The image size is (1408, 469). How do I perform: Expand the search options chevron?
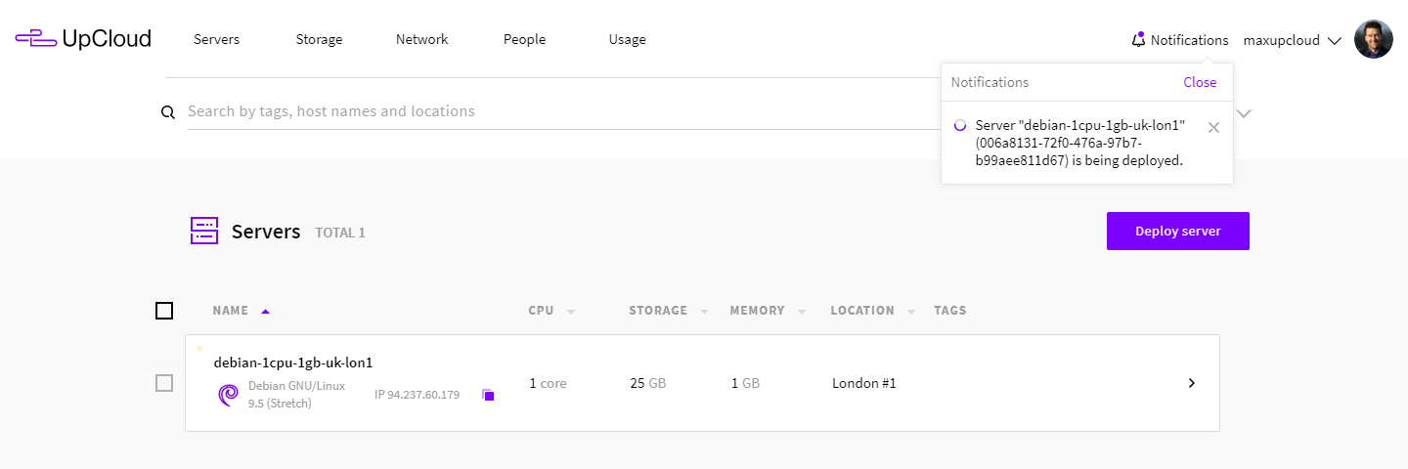click(x=1244, y=112)
